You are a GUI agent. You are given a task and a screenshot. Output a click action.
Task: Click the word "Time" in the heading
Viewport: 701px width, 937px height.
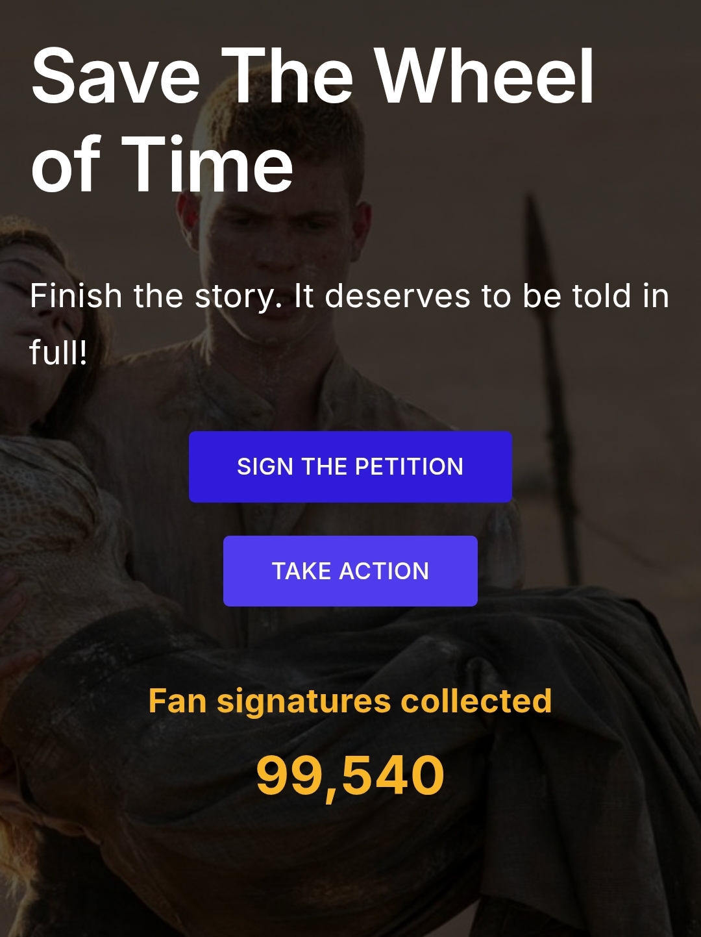(x=207, y=164)
